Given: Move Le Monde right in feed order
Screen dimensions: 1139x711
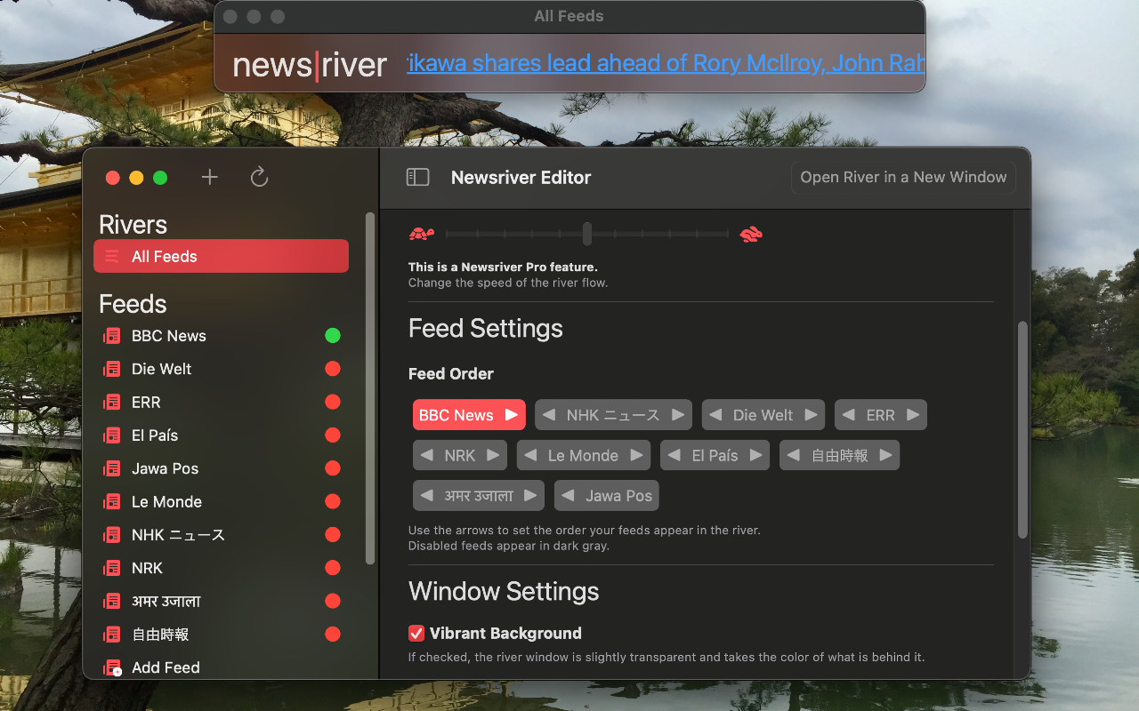Looking at the screenshot, I should [636, 455].
